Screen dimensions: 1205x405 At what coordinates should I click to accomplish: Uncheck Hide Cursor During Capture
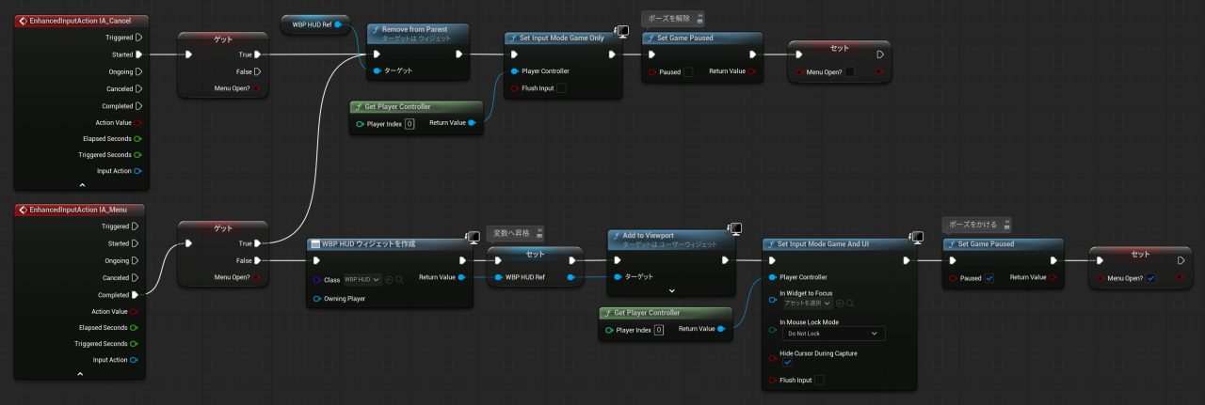[x=788, y=363]
